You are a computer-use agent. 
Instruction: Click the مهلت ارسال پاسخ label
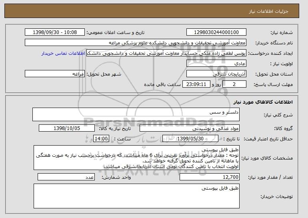[x=273, y=85]
